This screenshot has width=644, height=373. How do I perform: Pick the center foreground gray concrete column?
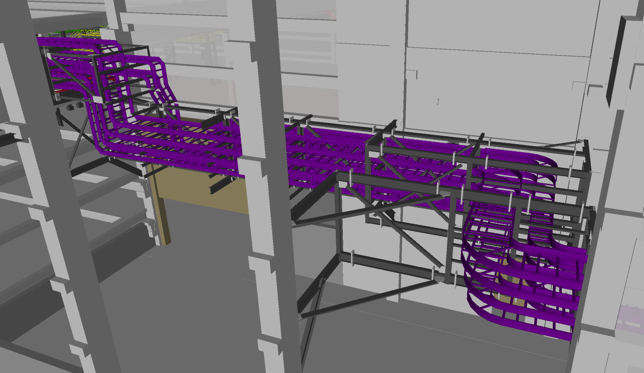pyautogui.click(x=267, y=186)
